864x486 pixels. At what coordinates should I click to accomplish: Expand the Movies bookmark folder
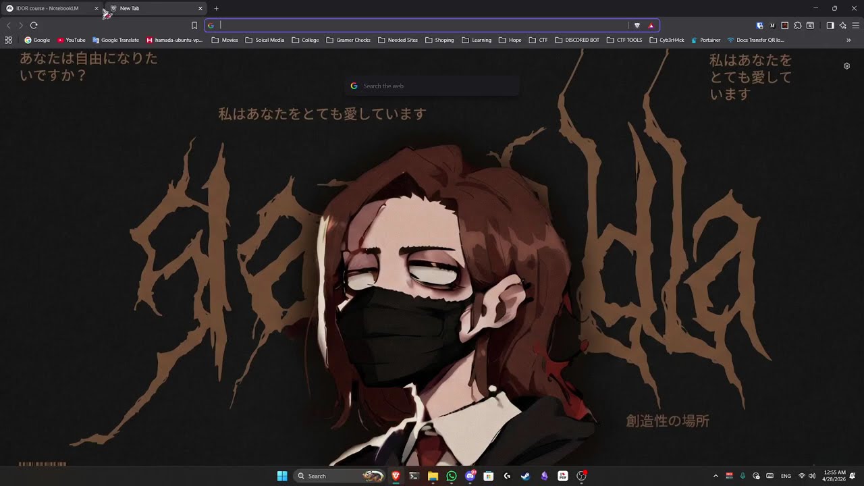tap(225, 40)
